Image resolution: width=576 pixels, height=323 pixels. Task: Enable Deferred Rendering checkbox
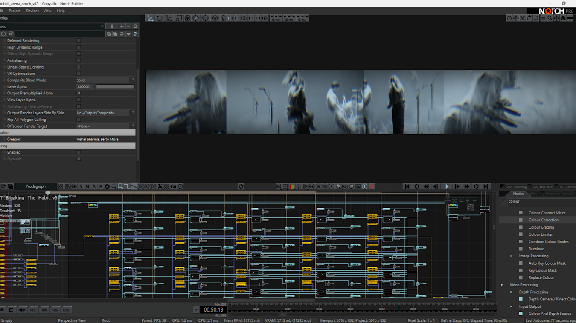tap(79, 41)
